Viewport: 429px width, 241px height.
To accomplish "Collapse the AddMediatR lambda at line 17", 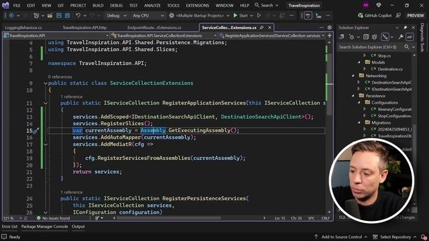I will [46, 145].
